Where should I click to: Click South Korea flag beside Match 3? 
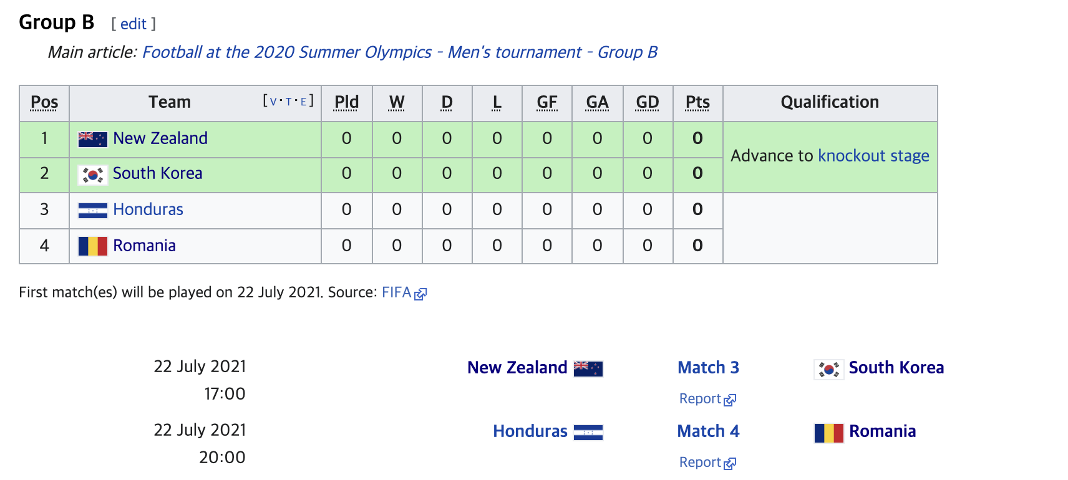click(x=828, y=369)
